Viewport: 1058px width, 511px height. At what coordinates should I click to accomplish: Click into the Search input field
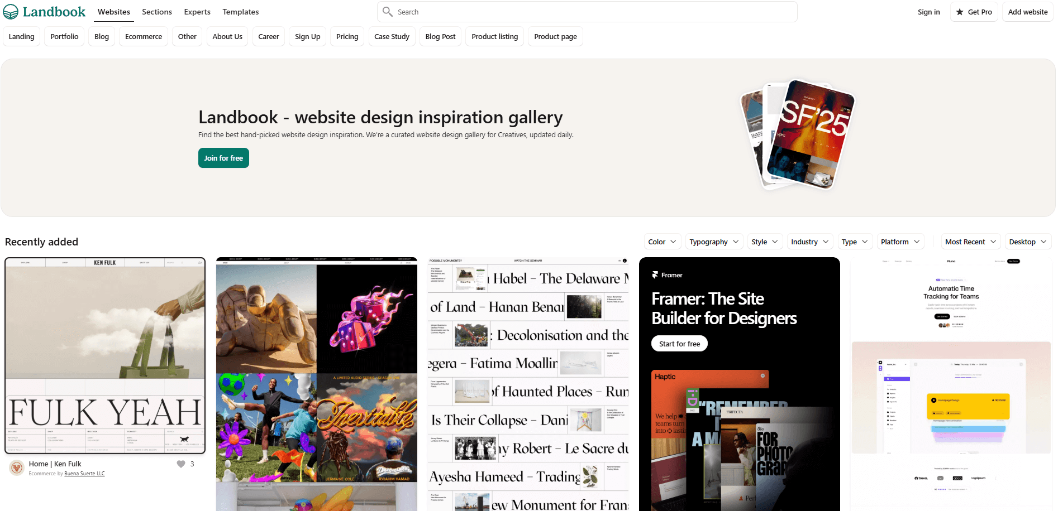point(587,12)
